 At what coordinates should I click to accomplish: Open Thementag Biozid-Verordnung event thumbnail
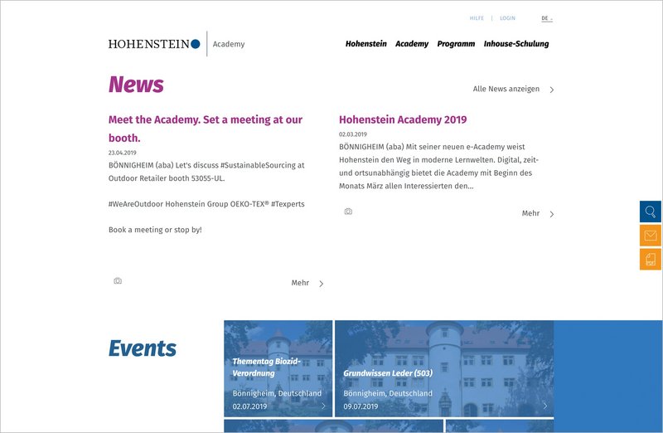[x=278, y=368]
